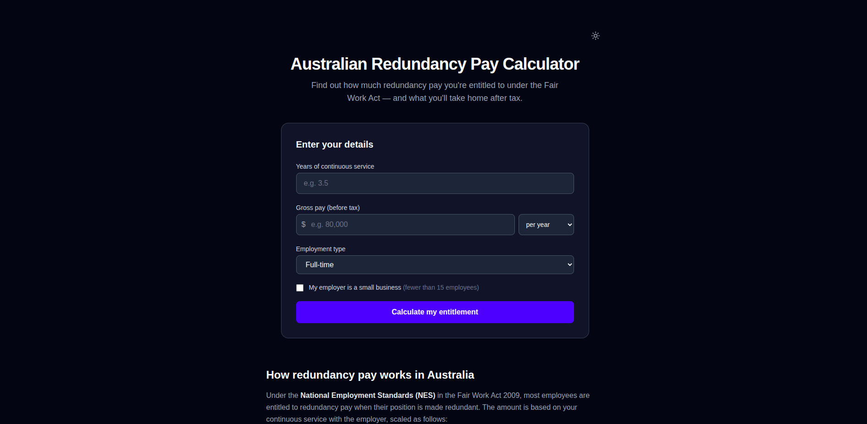Open the 'per year' pay period dropdown
This screenshot has width=867, height=424.
coord(546,225)
